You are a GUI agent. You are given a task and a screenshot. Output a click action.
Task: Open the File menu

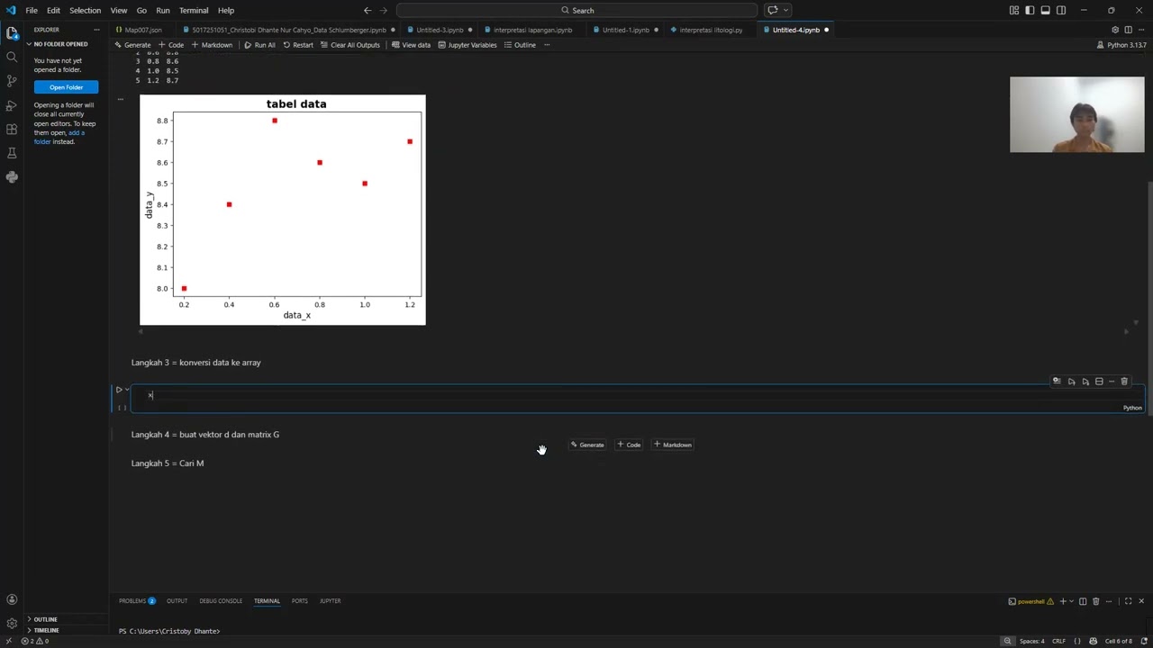coord(32,11)
